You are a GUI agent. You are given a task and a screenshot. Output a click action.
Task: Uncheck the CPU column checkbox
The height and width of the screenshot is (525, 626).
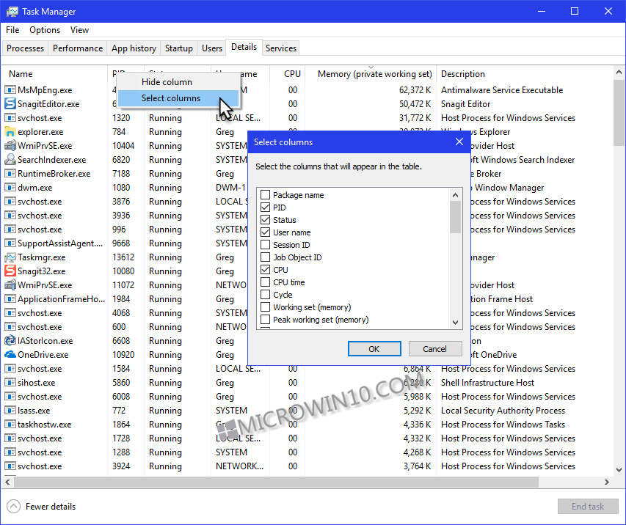(265, 270)
